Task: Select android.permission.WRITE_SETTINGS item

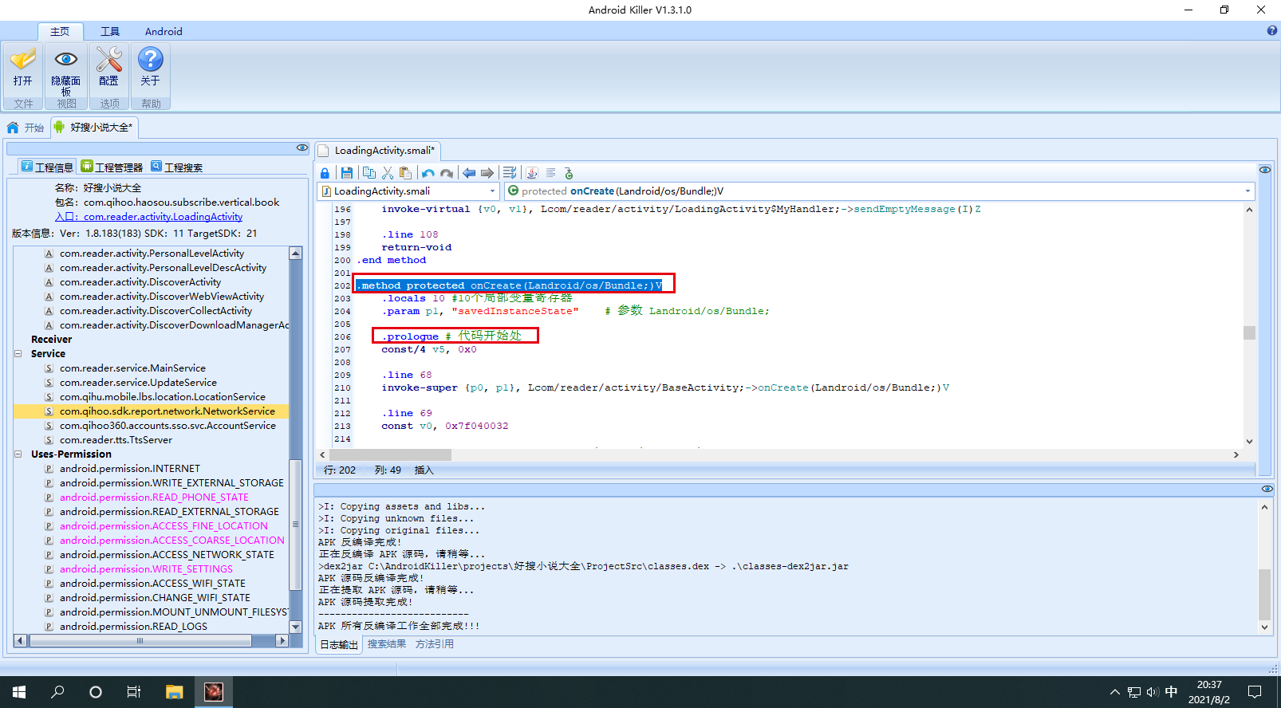Action: click(146, 569)
